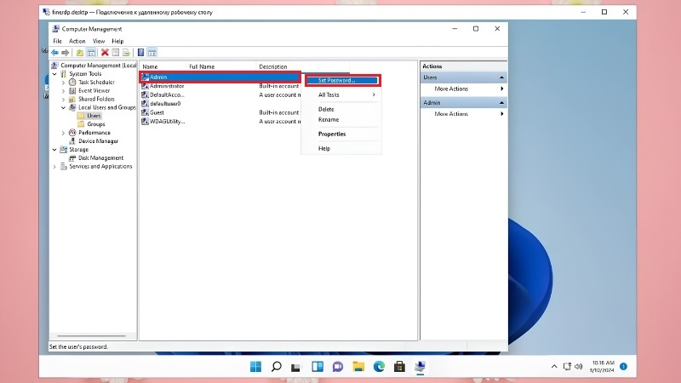The height and width of the screenshot is (383, 681).
Task: Open the volume icon in system tray
Action: pos(579,367)
